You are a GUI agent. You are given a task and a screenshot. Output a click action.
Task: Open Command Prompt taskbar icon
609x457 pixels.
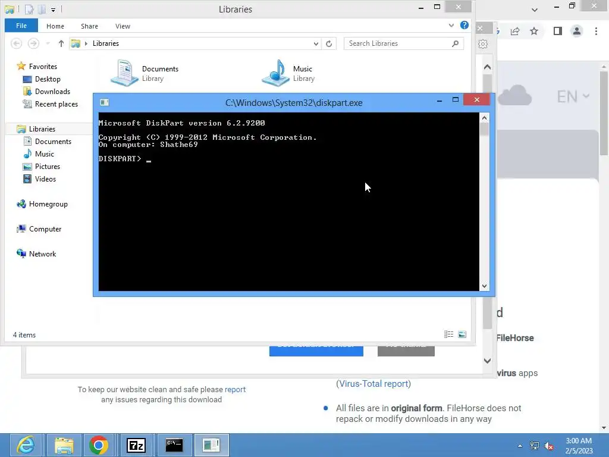coord(174,445)
